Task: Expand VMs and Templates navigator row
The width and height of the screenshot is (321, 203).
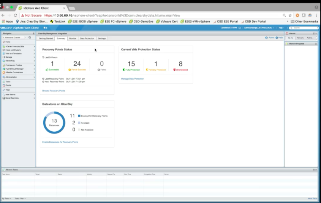Action: [x=34, y=54]
